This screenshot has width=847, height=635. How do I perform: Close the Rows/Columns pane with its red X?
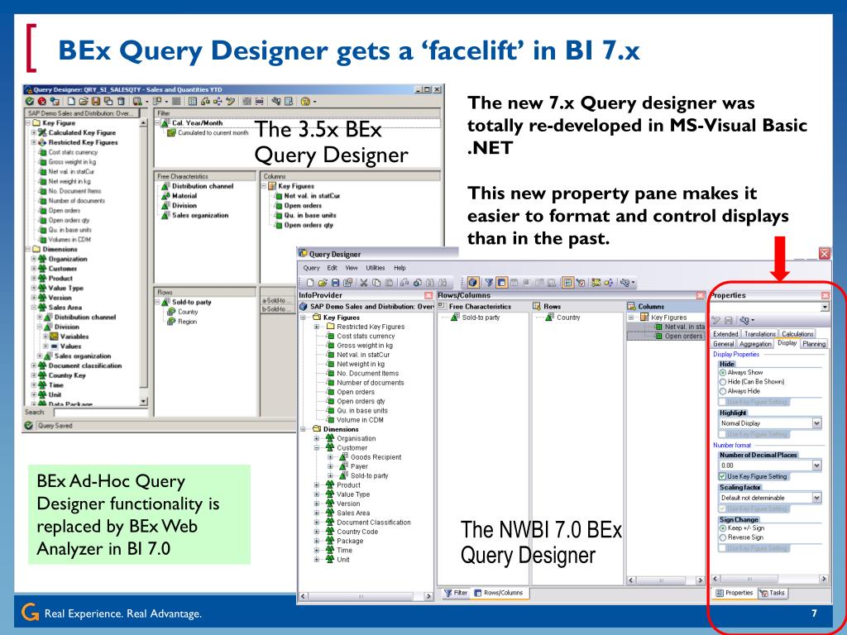700,295
